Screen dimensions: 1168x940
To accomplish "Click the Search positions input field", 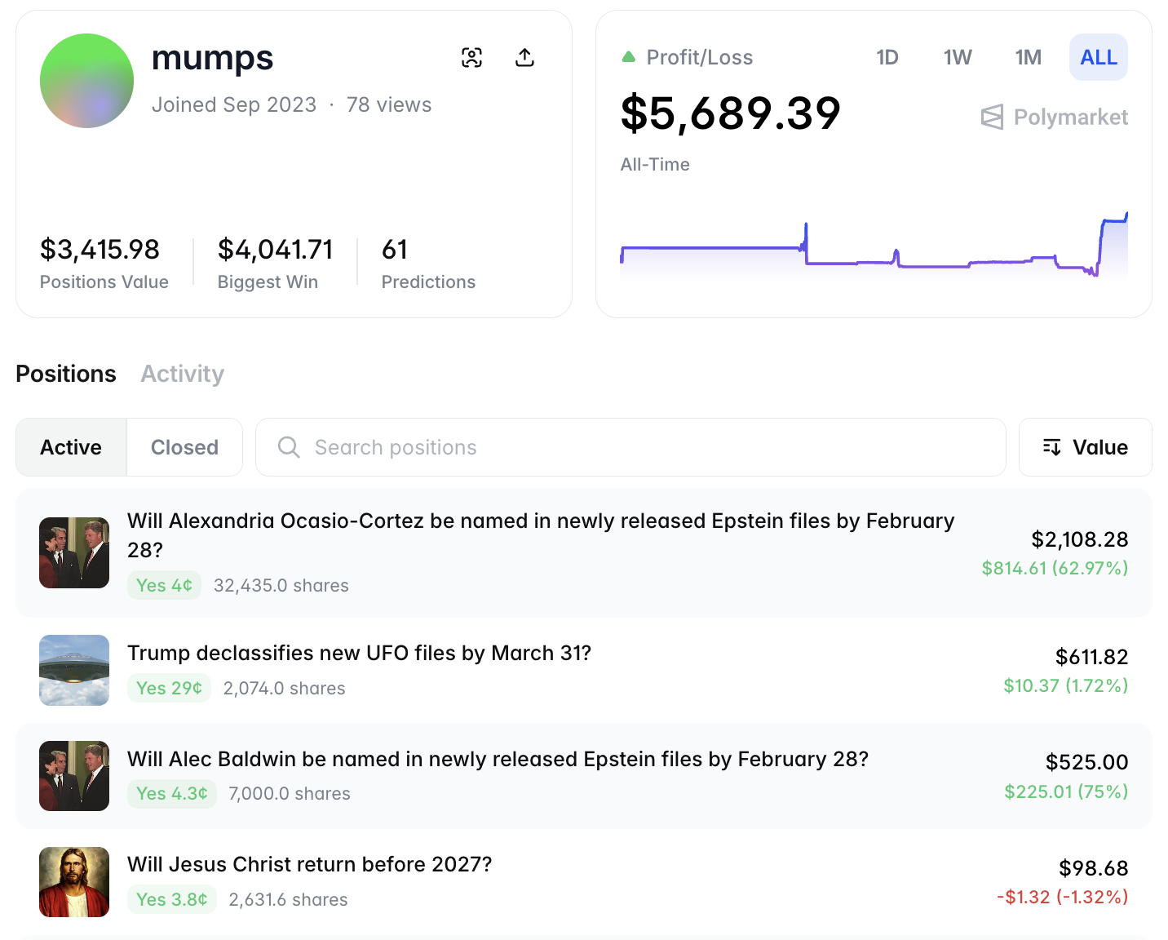I will [x=571, y=447].
